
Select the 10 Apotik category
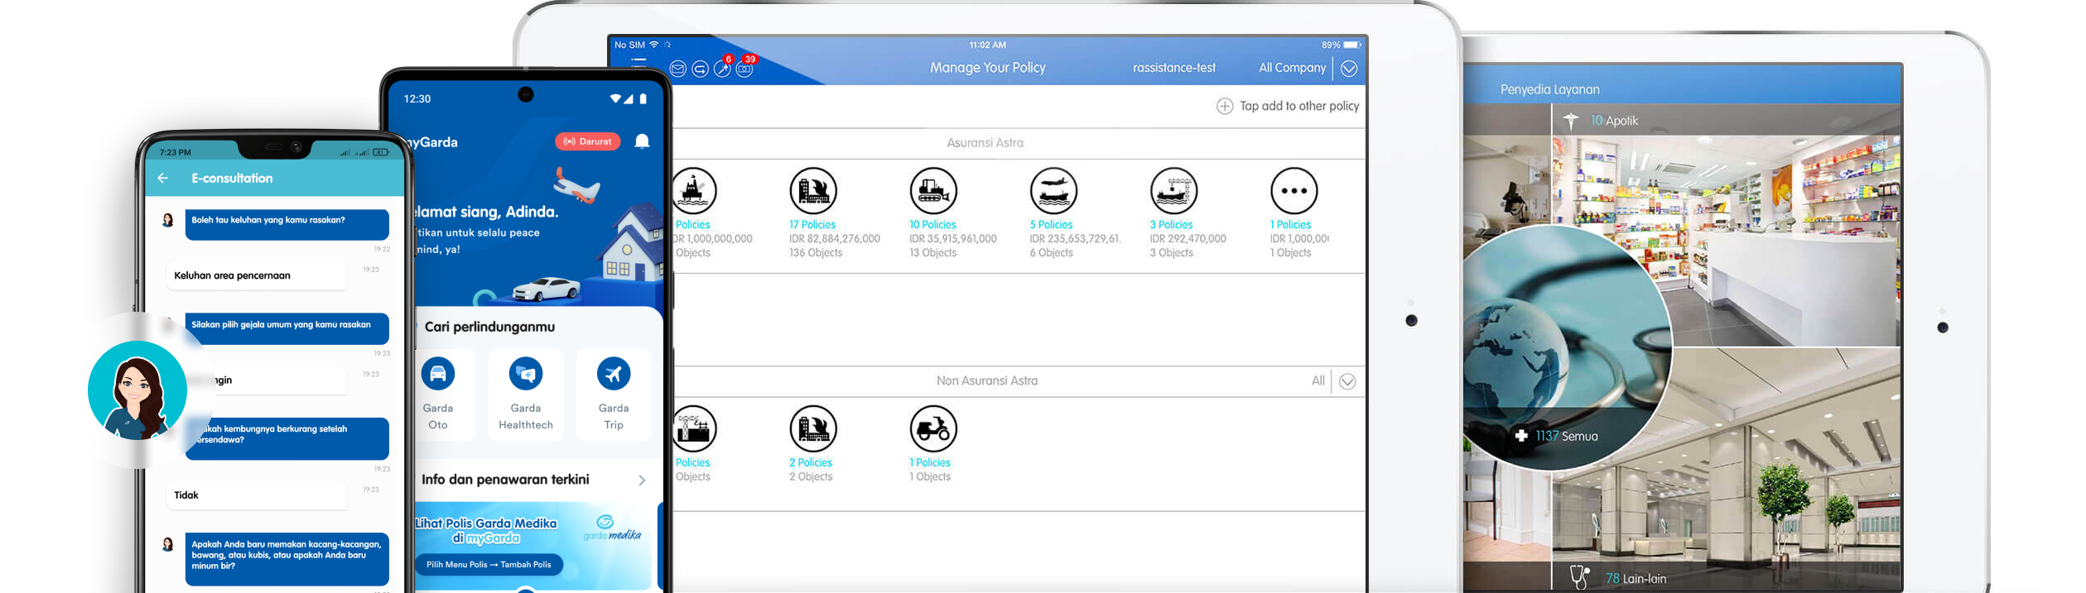(1613, 121)
